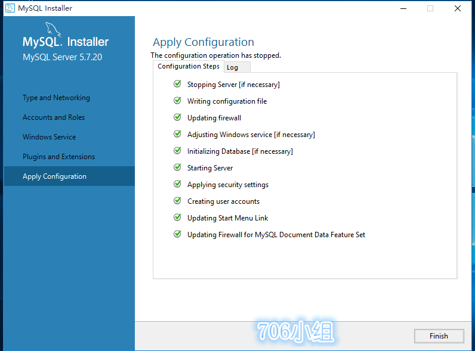The width and height of the screenshot is (475, 351).
Task: Click 'The configuration operation has stopped.' message
Action: click(x=215, y=55)
